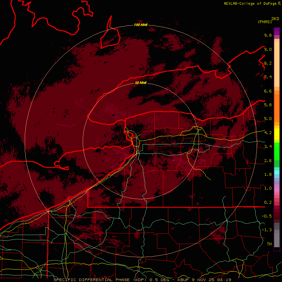The width and height of the screenshot is (282, 282).
Task: Select the 5.0 legend value
Action: 268,119
